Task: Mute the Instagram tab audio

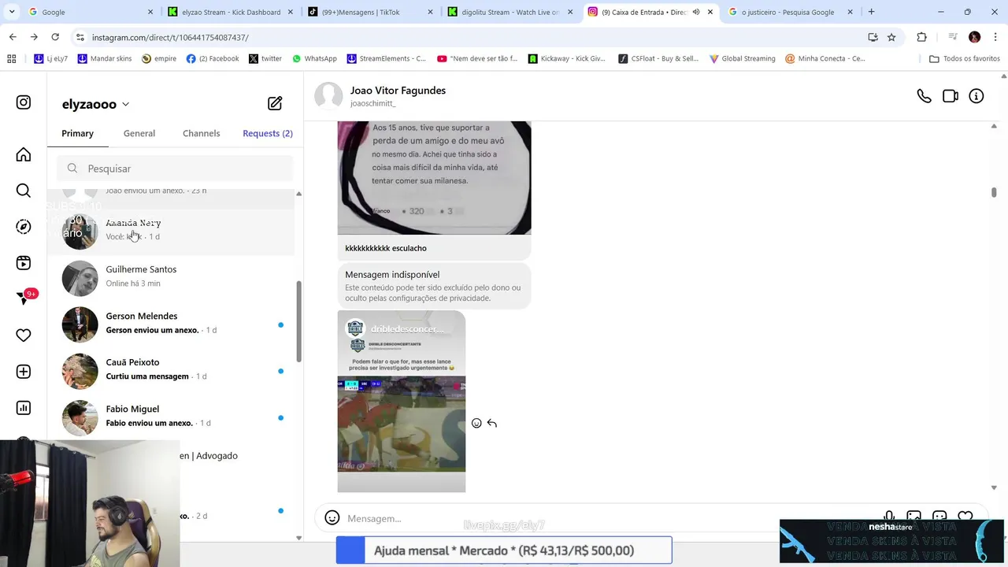Action: point(696,12)
